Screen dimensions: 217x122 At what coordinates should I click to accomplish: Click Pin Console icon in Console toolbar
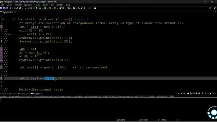[x=202, y=94]
